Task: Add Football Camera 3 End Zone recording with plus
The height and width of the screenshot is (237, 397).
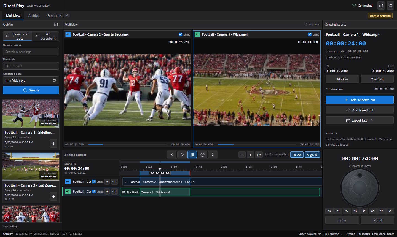Action: (x=53, y=196)
